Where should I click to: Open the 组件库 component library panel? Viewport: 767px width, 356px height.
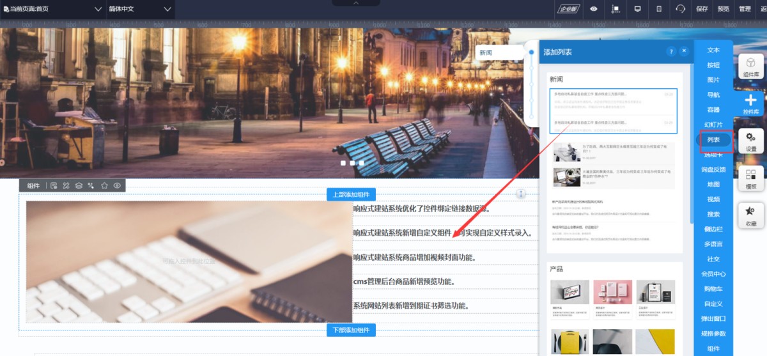coord(750,67)
